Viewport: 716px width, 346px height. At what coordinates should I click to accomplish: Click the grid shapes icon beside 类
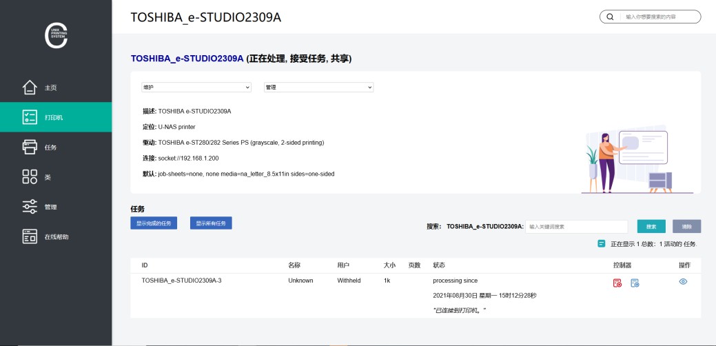point(30,176)
